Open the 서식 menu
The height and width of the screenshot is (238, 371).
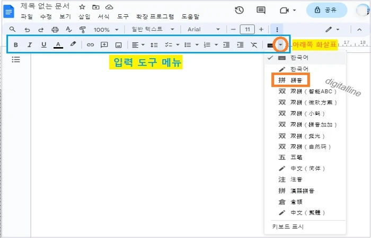[x=103, y=16]
